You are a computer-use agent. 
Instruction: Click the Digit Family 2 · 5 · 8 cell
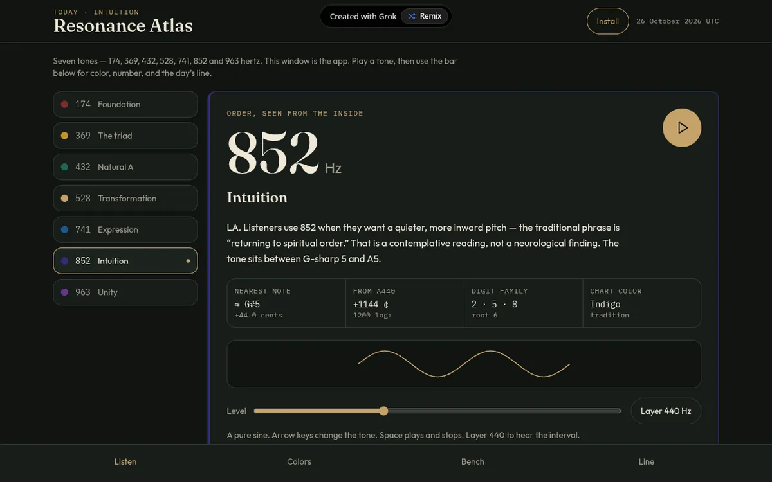pos(523,303)
